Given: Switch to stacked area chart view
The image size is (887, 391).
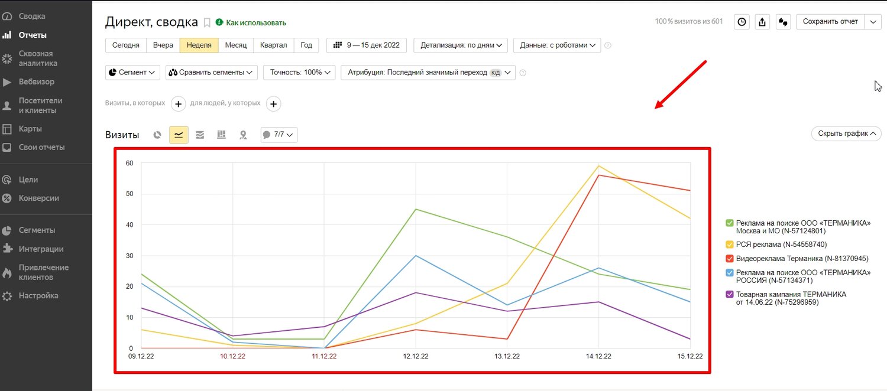Looking at the screenshot, I should (200, 135).
